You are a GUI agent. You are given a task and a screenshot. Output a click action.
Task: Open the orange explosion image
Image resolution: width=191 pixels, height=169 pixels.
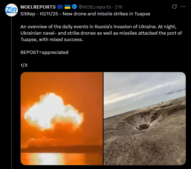click(x=62, y=119)
